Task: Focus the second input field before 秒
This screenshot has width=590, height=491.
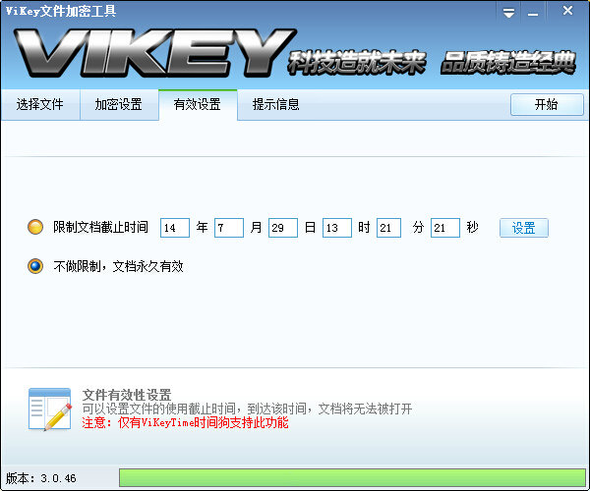Action: pos(445,228)
